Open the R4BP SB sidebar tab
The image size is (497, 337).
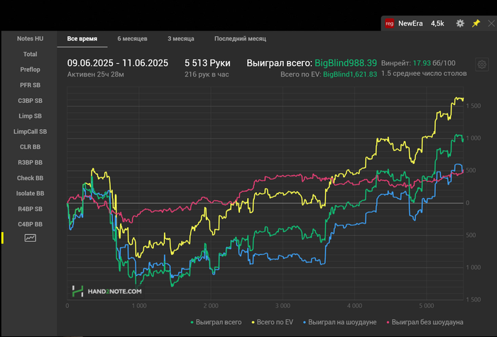click(30, 209)
